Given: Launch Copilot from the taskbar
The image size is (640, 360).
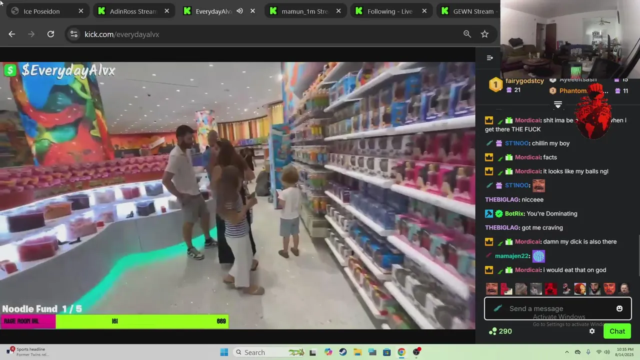Looking at the screenshot, I should click(x=328, y=352).
